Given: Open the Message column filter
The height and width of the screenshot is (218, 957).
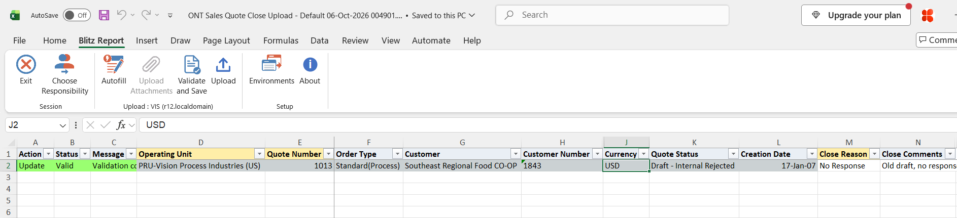Looking at the screenshot, I should 131,154.
